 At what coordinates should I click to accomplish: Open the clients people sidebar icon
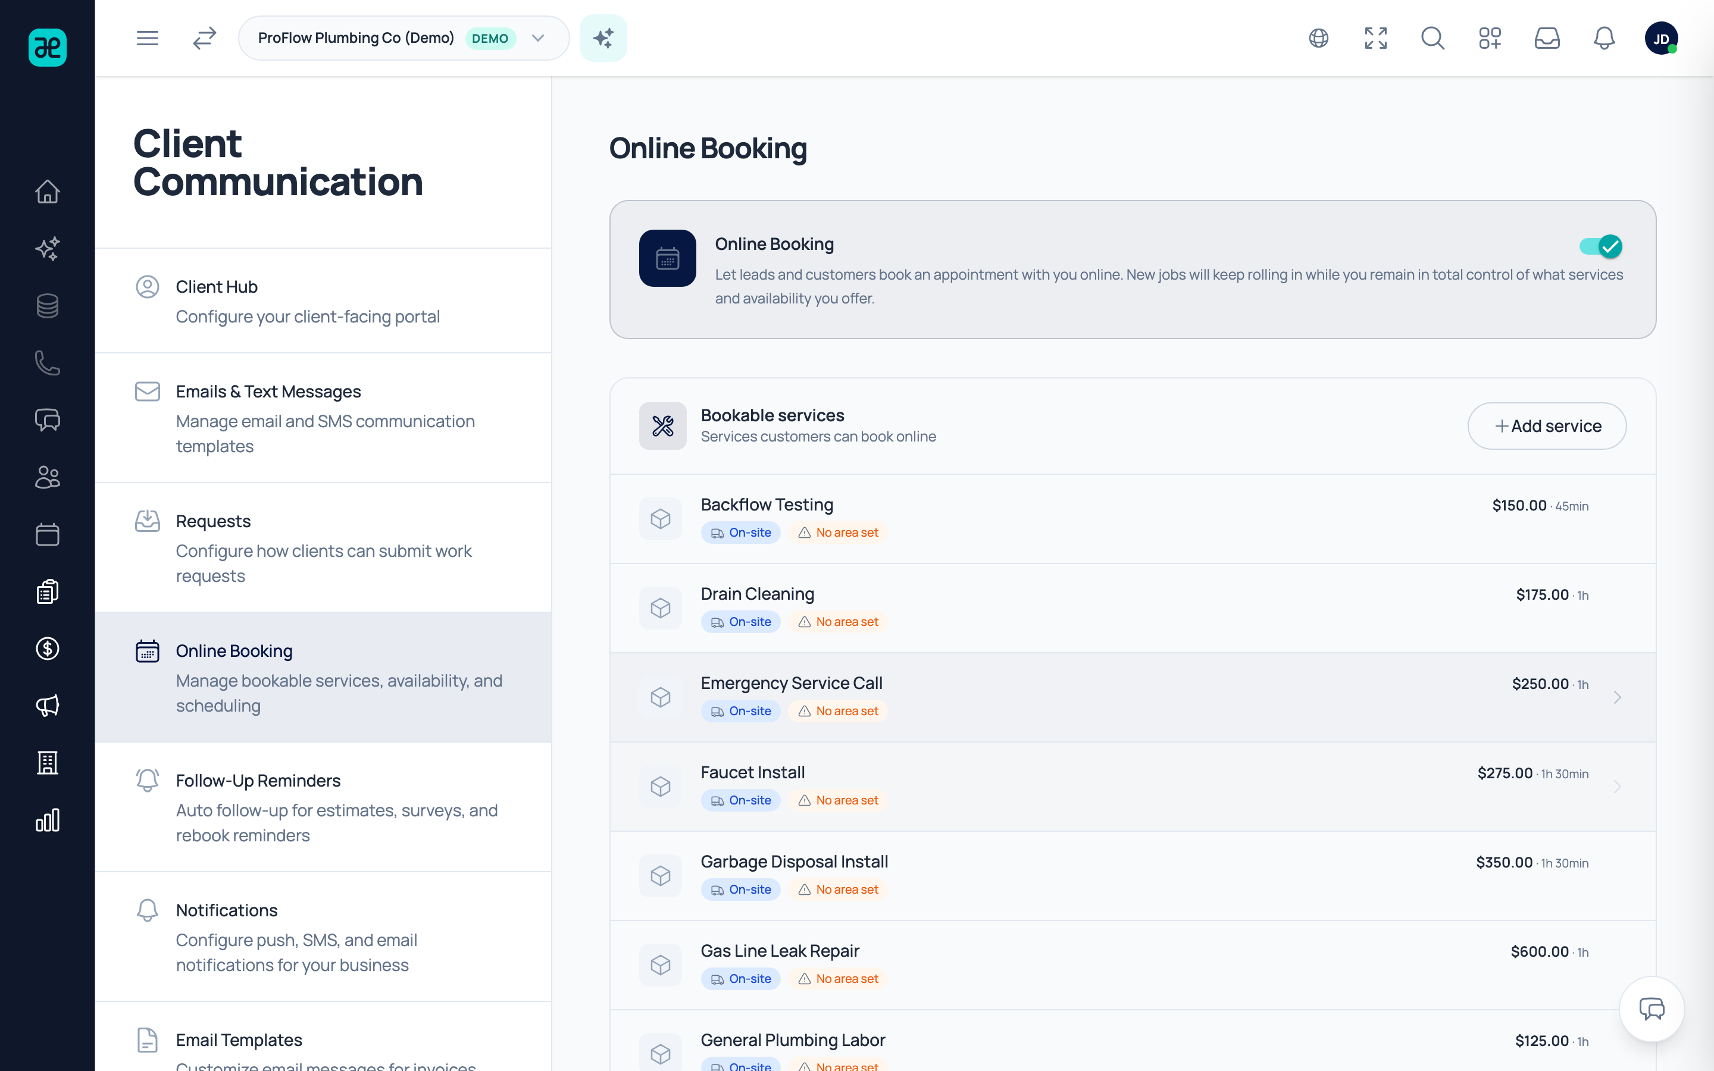click(x=48, y=477)
